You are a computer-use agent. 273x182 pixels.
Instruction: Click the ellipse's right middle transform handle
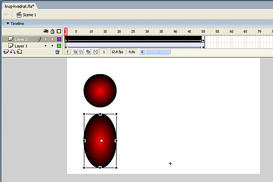pos(116,141)
